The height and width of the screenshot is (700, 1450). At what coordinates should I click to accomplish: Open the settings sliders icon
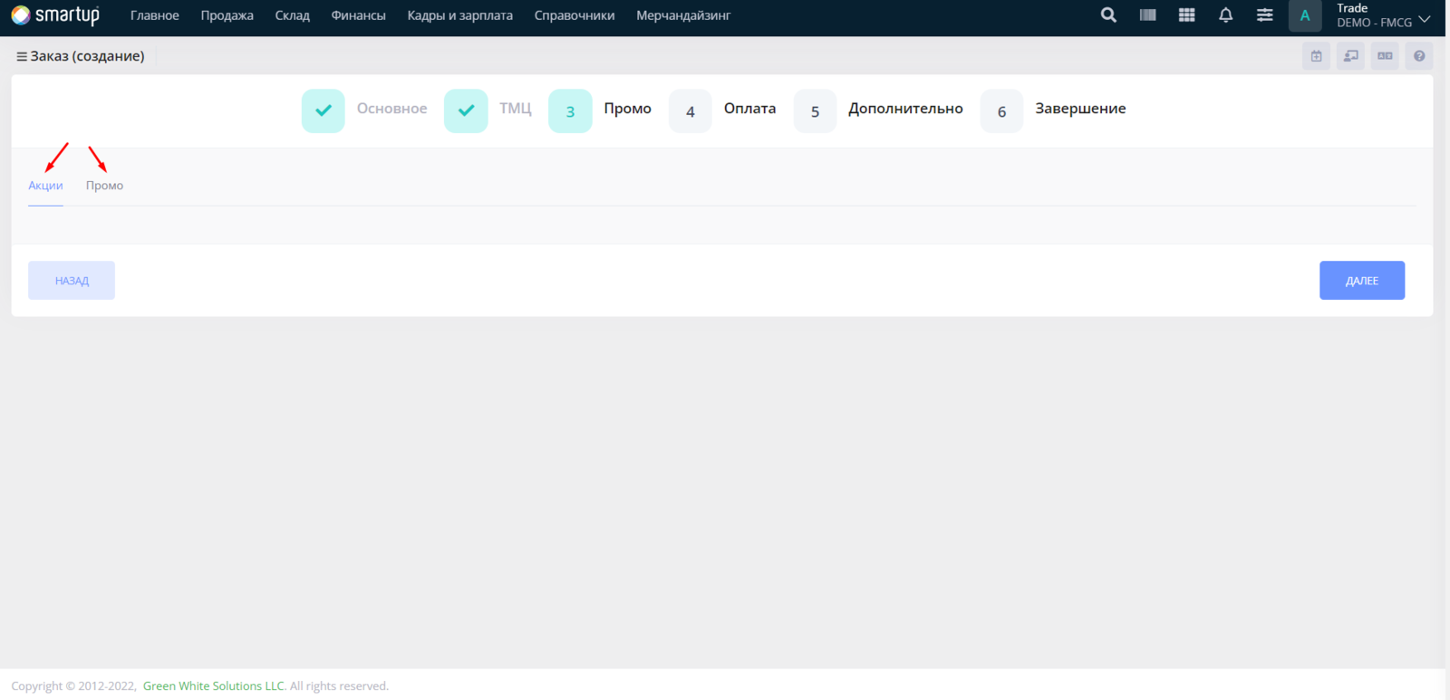click(1264, 15)
